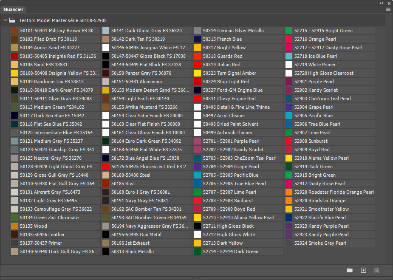Click the create new swatch plus icon
The width and height of the screenshot is (393, 280).
click(363, 270)
